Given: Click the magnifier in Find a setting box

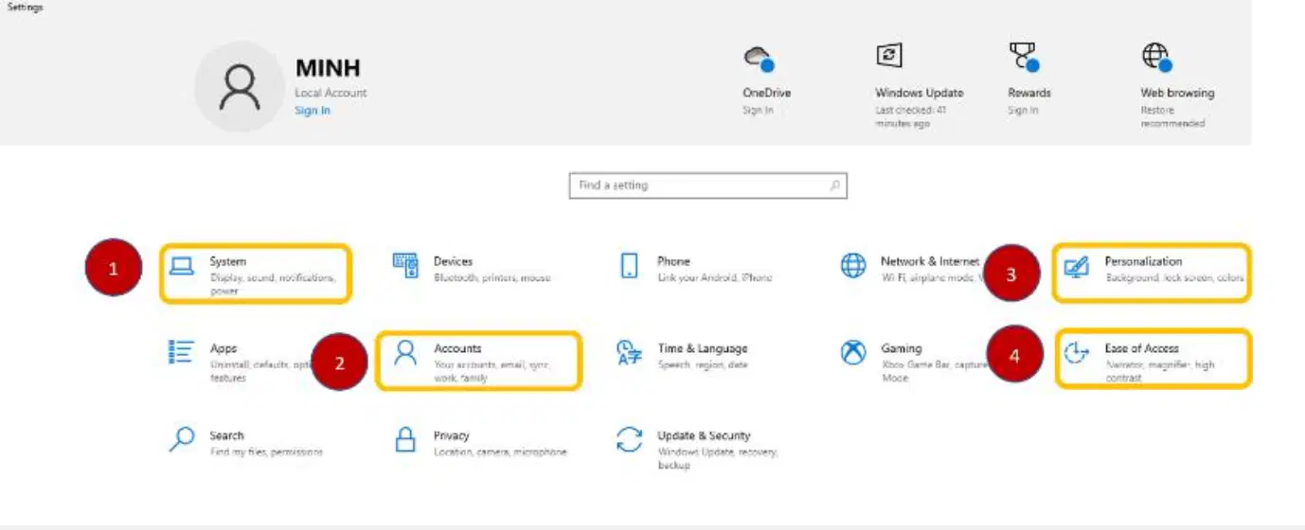Looking at the screenshot, I should (834, 185).
